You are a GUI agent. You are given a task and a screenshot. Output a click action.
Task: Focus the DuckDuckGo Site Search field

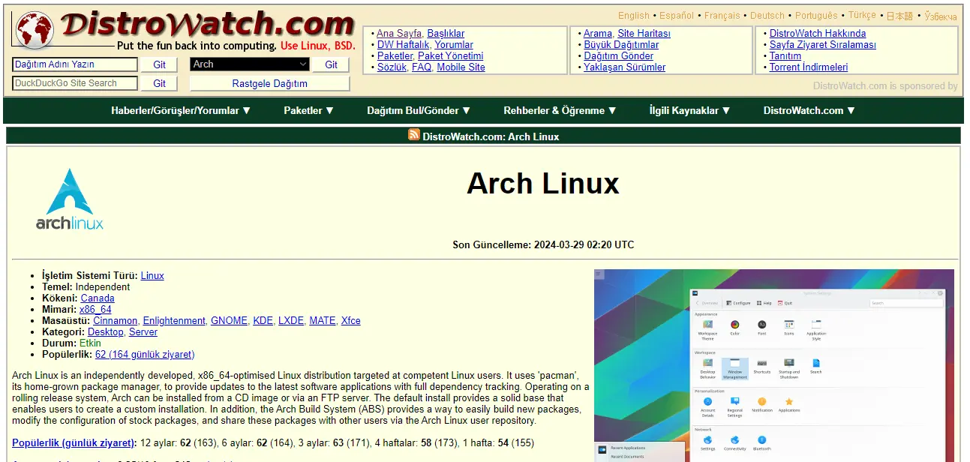75,83
